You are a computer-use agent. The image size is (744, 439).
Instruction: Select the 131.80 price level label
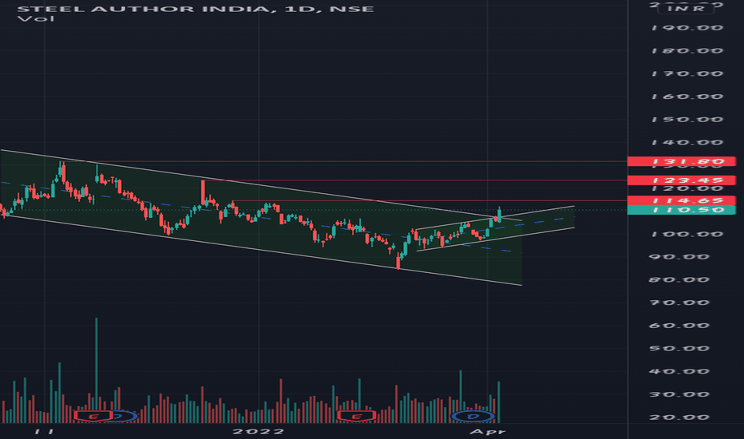(682, 161)
